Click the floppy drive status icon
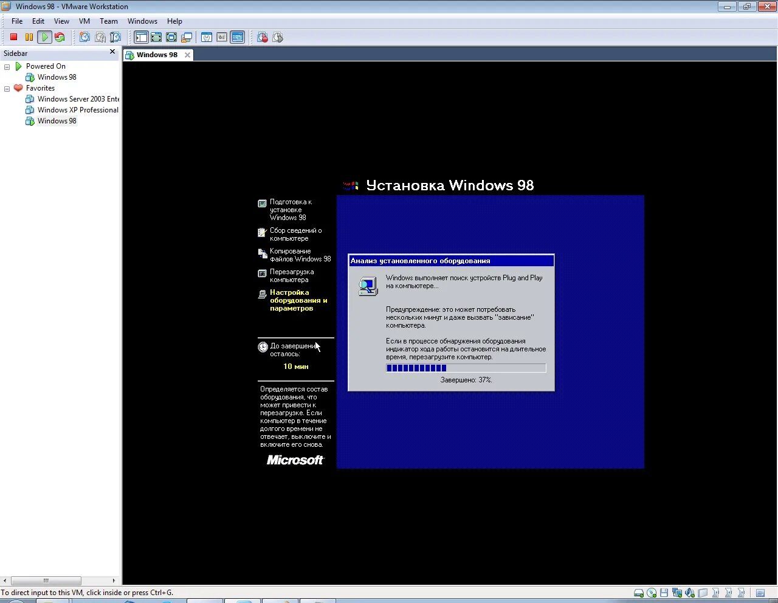The width and height of the screenshot is (778, 603). [x=665, y=592]
